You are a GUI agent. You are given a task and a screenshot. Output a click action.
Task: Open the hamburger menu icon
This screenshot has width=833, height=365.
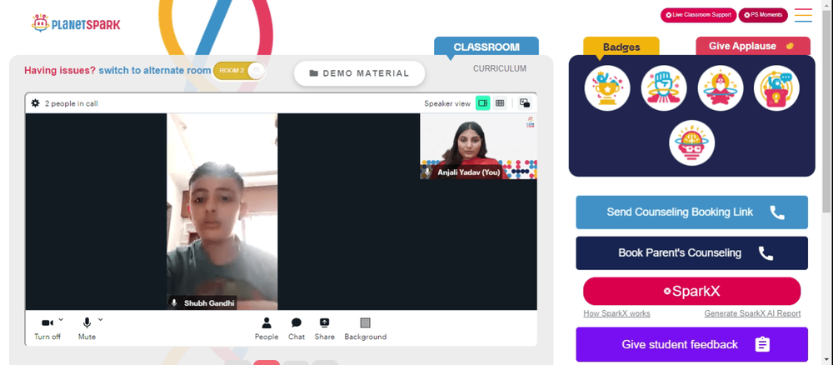[803, 15]
